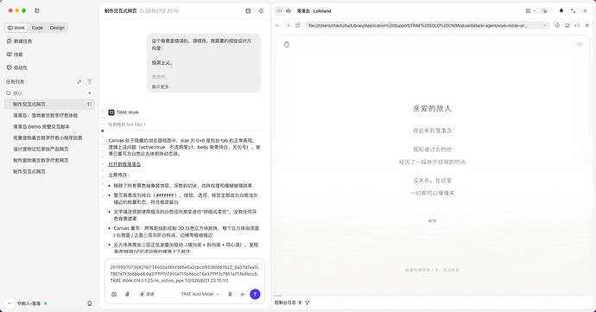Expand the preview panel to fullscreen
Image resolution: width=596 pixels, height=312 pixels.
pos(573,11)
